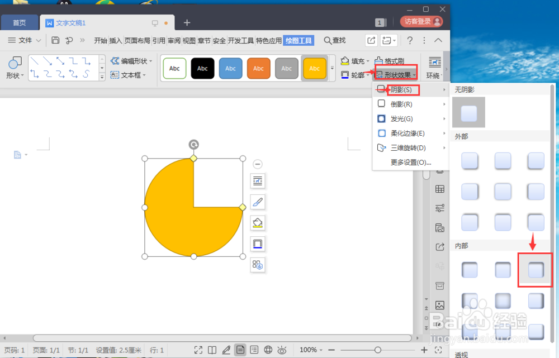
Task: Select the 无阴影 no shadow thumbnail
Action: tap(468, 112)
